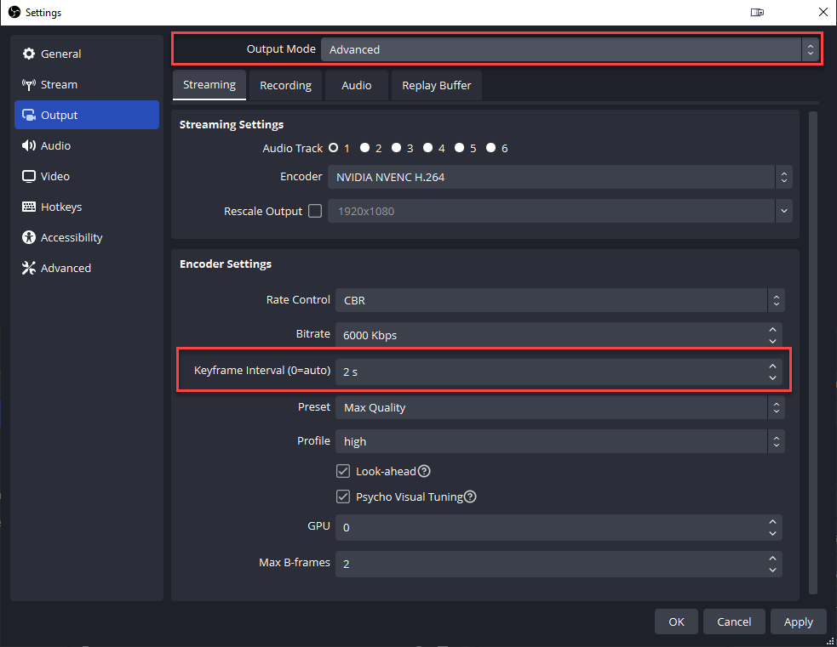
Task: Click the Apply button
Action: pos(798,621)
